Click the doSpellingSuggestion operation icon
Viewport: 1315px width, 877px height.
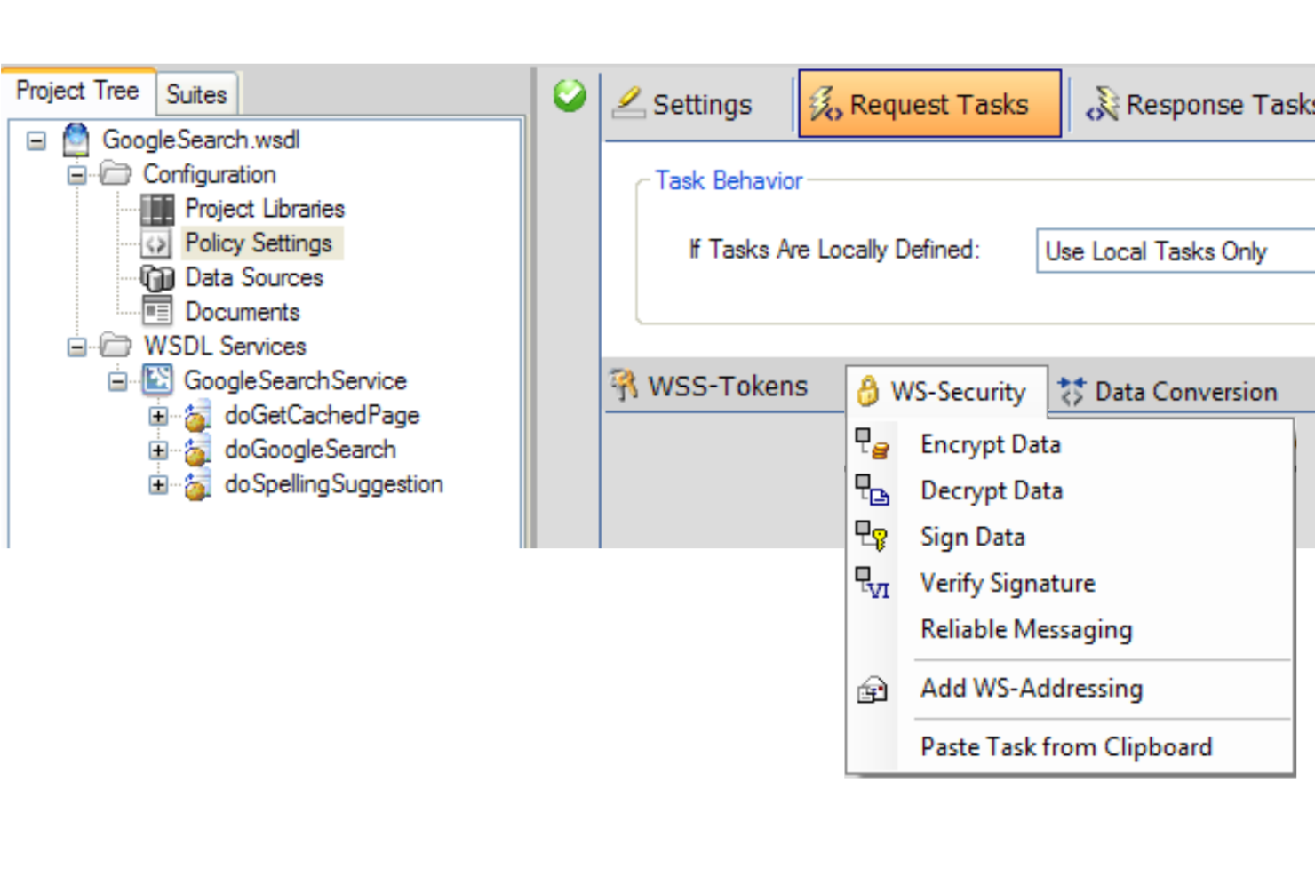(x=197, y=485)
